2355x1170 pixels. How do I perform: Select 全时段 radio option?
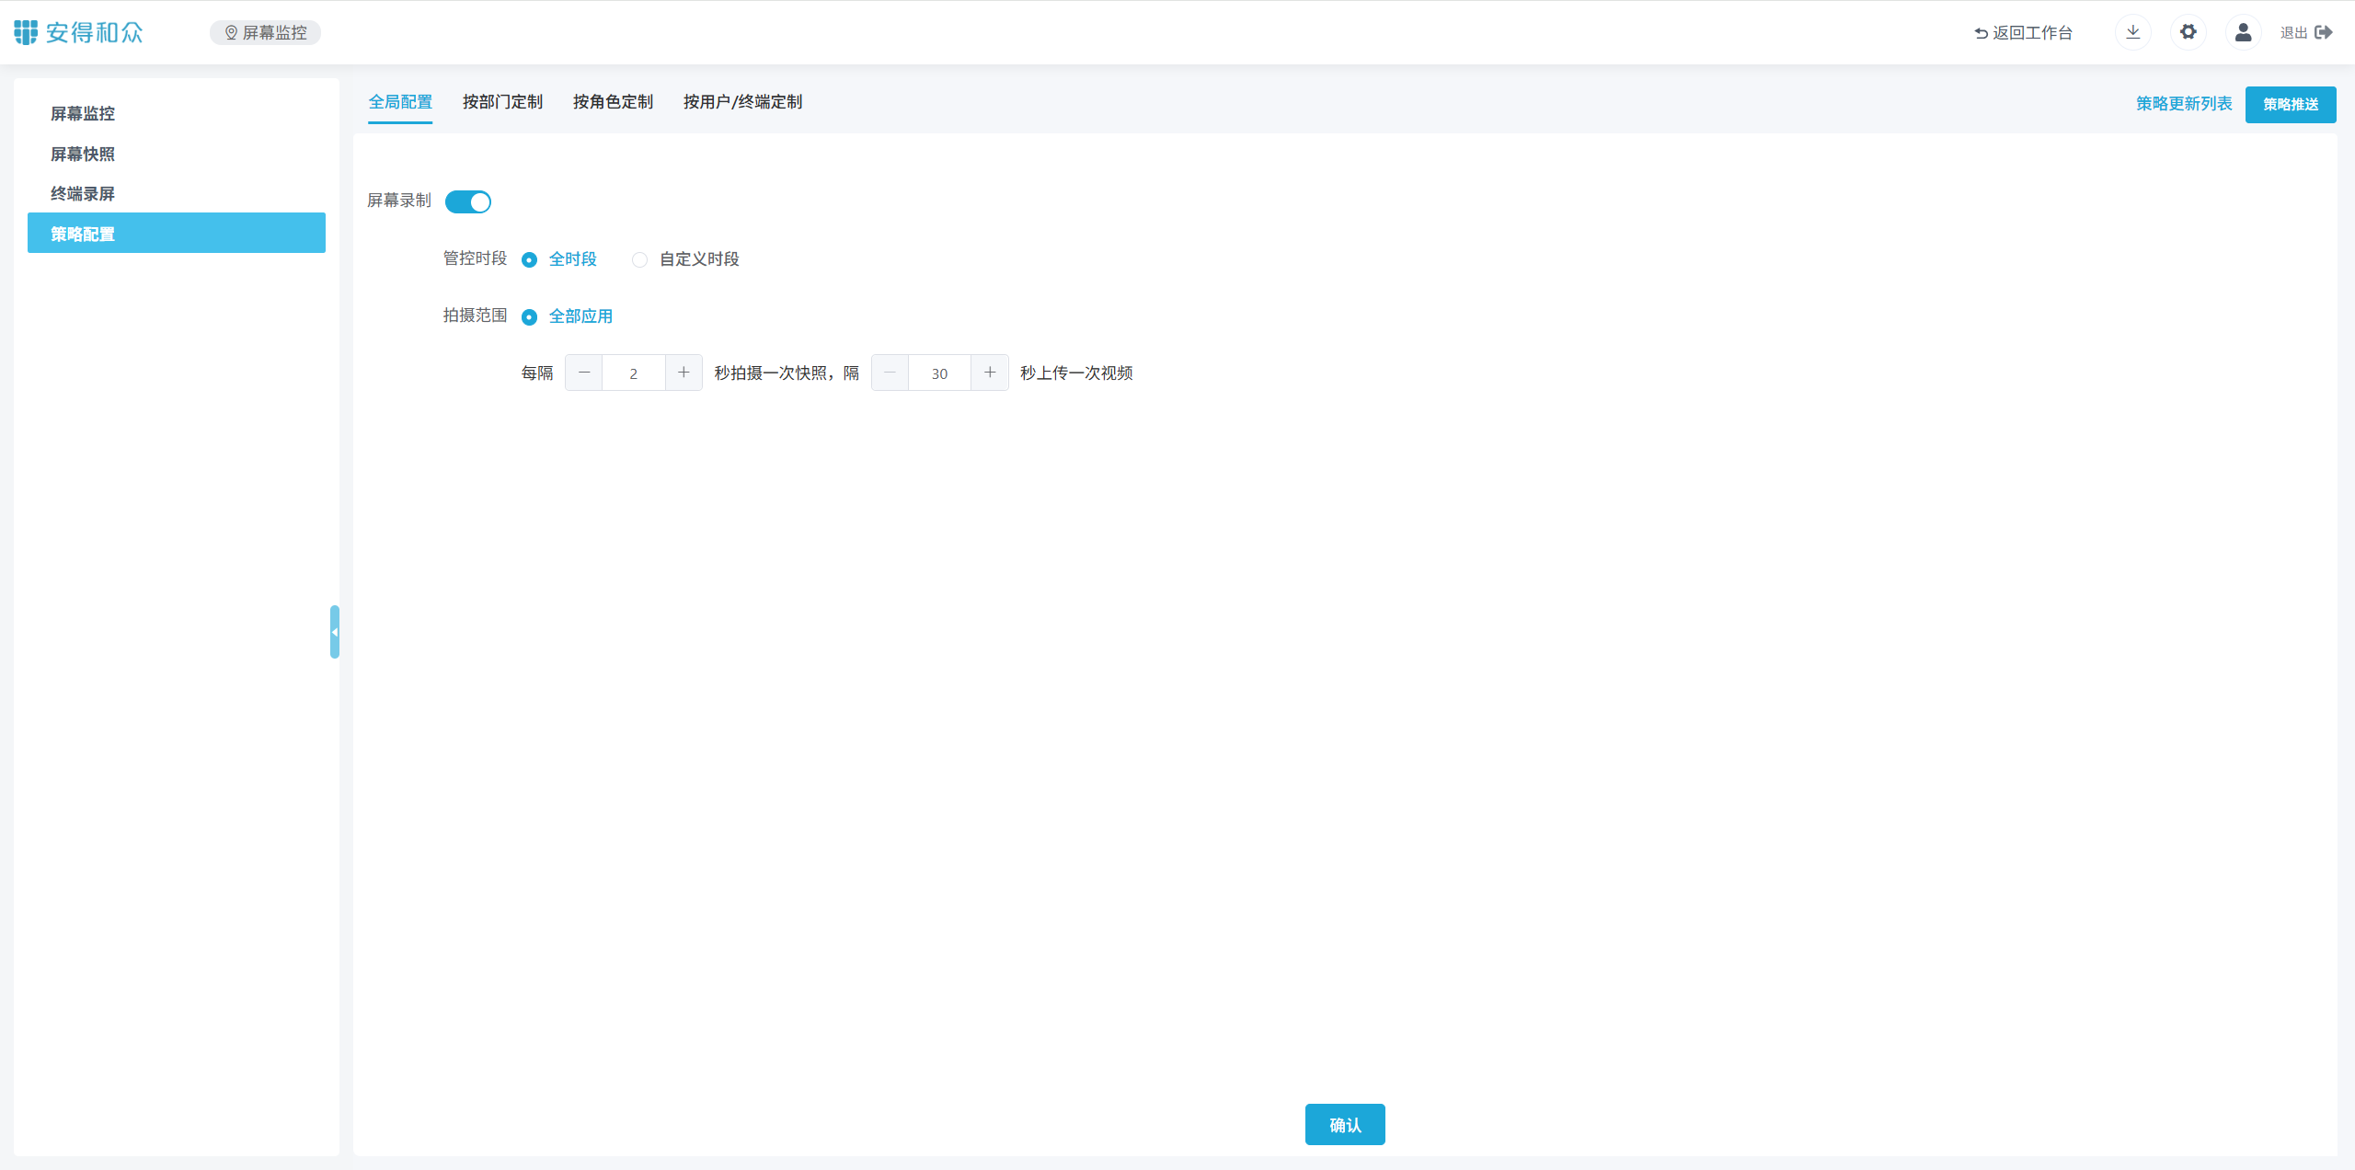pyautogui.click(x=529, y=260)
